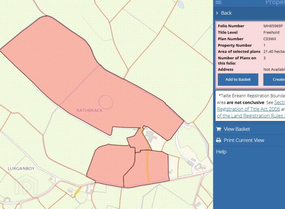Click the printer icon
This screenshot has width=285, height=209.
219,140
